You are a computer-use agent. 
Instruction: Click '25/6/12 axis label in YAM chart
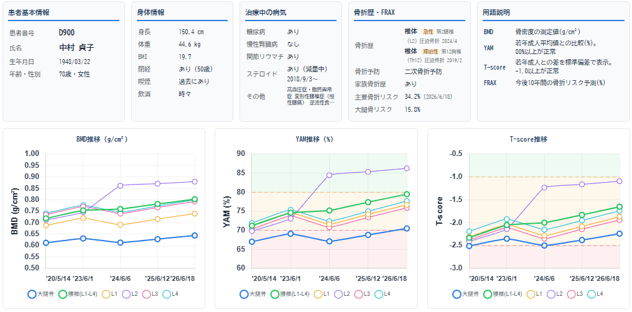369,278
